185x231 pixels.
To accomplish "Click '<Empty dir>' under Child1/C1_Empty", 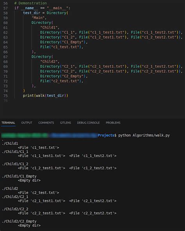I will click(x=29, y=180).
